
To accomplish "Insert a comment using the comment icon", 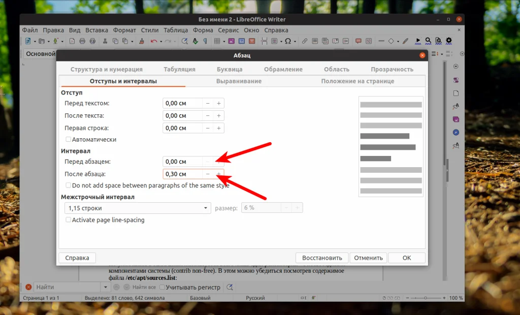I will pyautogui.click(x=359, y=41).
